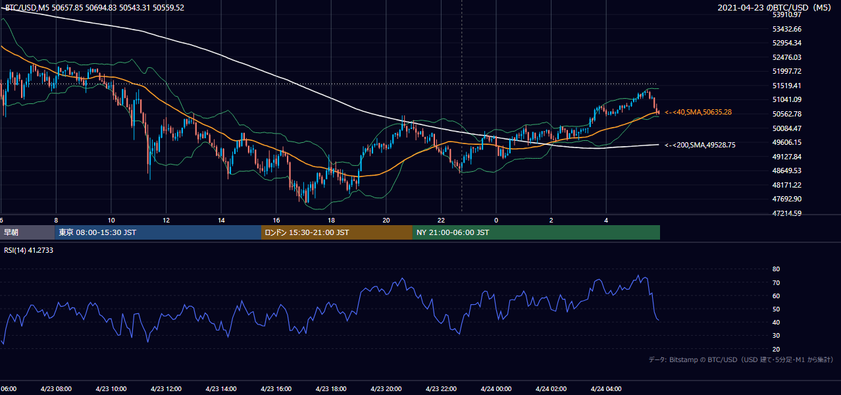Select the ロンドン 15:30-21:00 JST session bar

click(337, 232)
